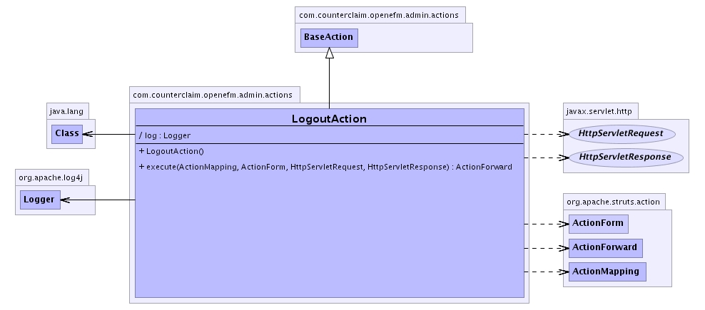Image resolution: width=705 pixels, height=310 pixels.
Task: Click the ActionForm class box
Action: [x=598, y=223]
